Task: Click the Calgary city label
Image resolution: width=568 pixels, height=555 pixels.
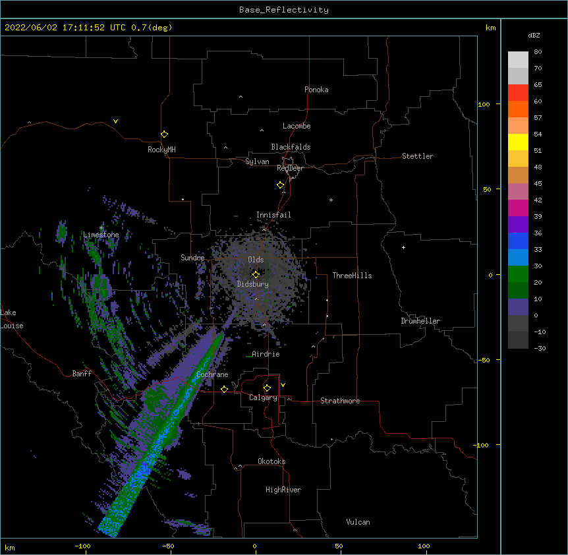Action: click(263, 397)
